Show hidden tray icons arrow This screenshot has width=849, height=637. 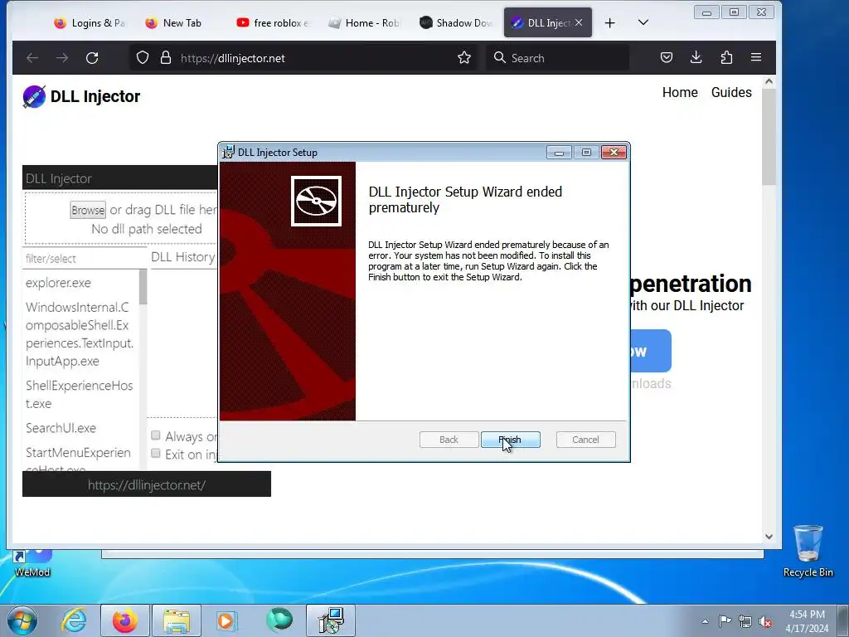[x=705, y=621]
